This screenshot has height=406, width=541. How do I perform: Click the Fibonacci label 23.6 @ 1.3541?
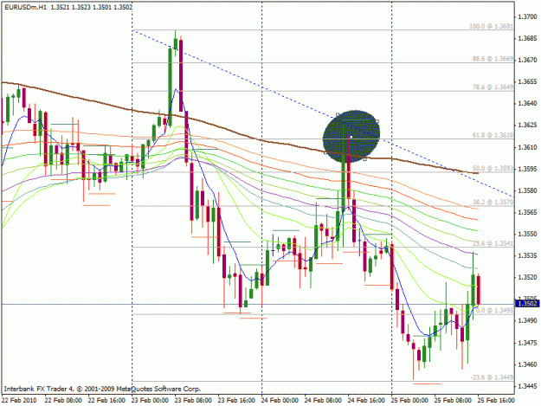pyautogui.click(x=493, y=243)
